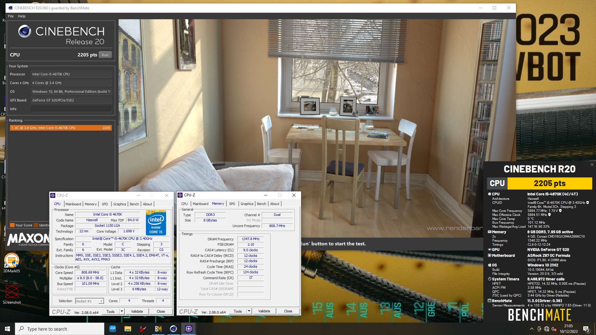Screen dimensions: 596x335
Task: Open About tab in right CPU-Z window
Action: click(275, 204)
